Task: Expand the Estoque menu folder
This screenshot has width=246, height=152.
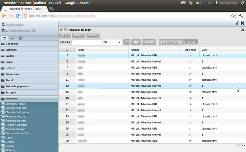Action: pos(29,93)
